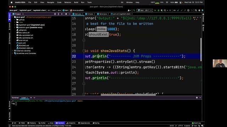Open the Snyk tool window
Image resolution: width=227 pixels, height=127 pixels.
coord(51,123)
